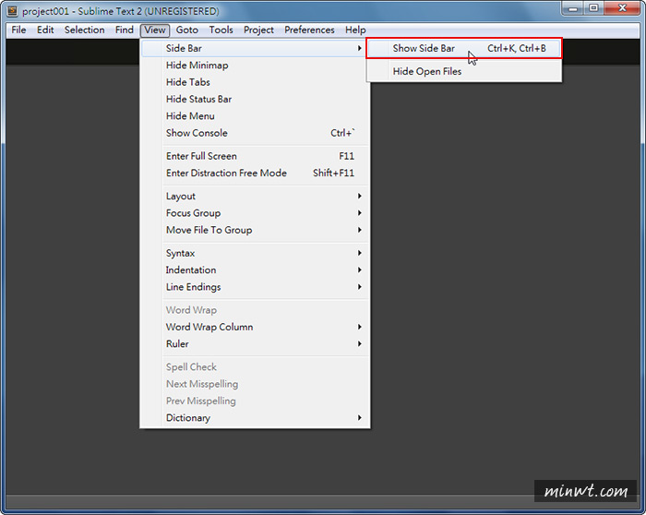This screenshot has width=646, height=515.
Task: Open the Help menu
Action: coord(355,30)
